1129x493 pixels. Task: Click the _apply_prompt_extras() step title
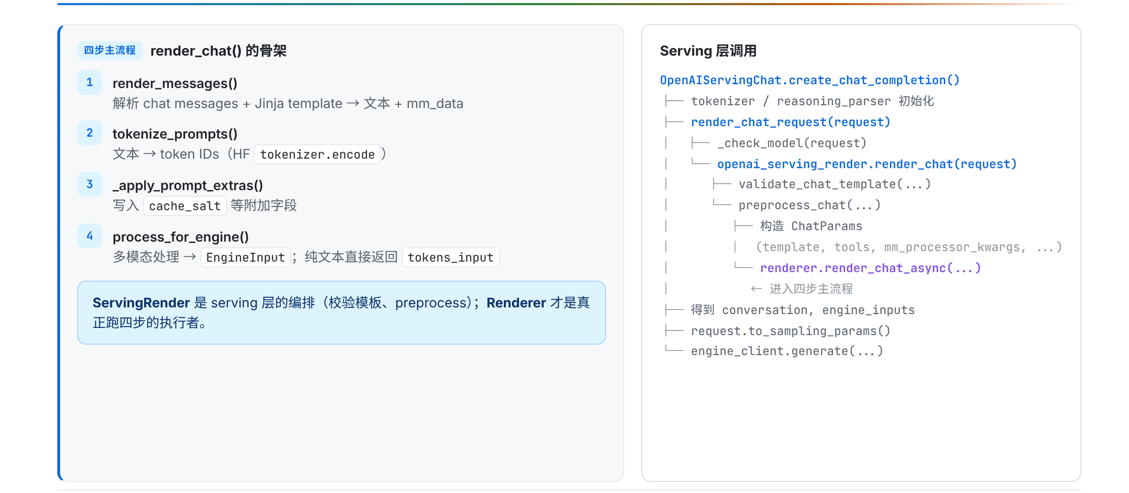pos(188,185)
